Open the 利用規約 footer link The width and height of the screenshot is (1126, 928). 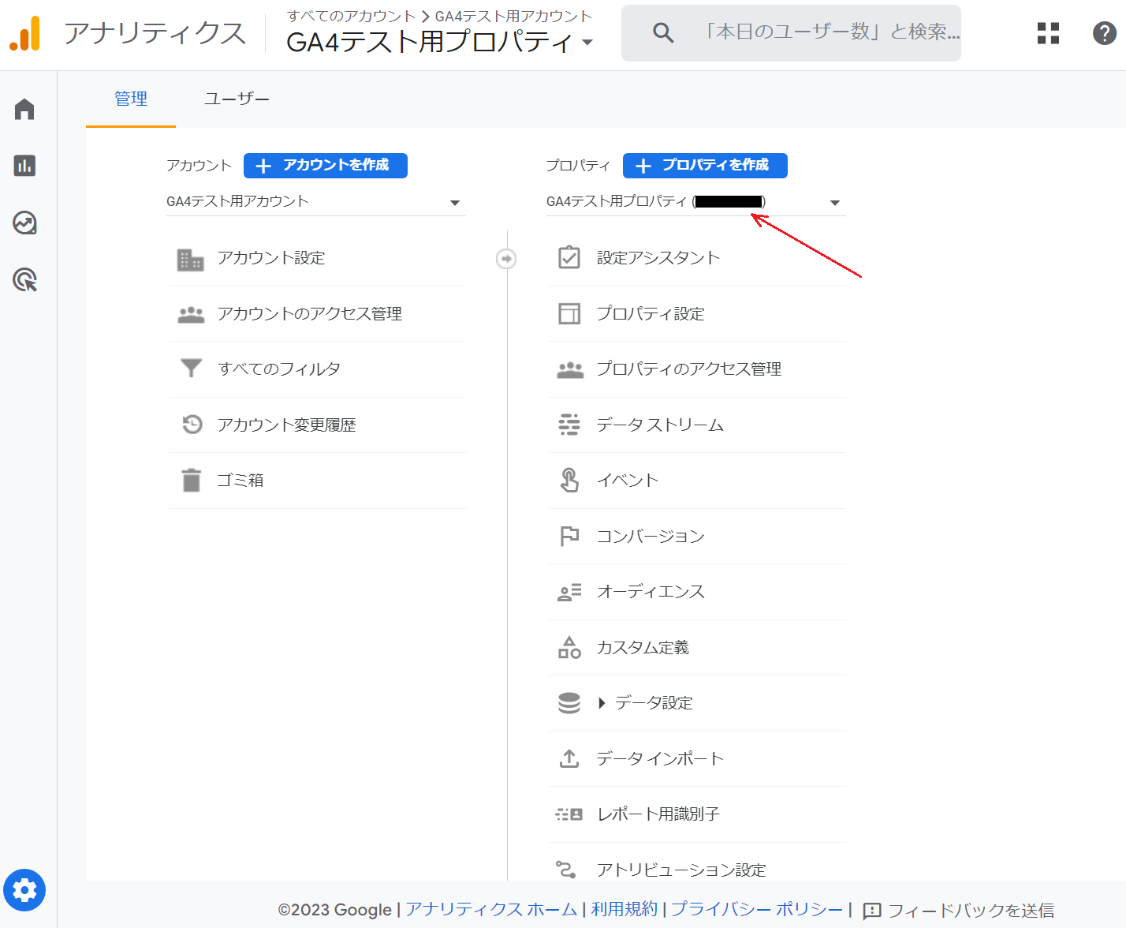pyautogui.click(x=625, y=909)
